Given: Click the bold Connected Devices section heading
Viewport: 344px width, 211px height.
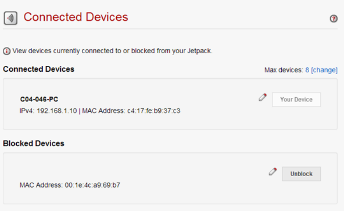Looking at the screenshot, I should pyautogui.click(x=39, y=69).
